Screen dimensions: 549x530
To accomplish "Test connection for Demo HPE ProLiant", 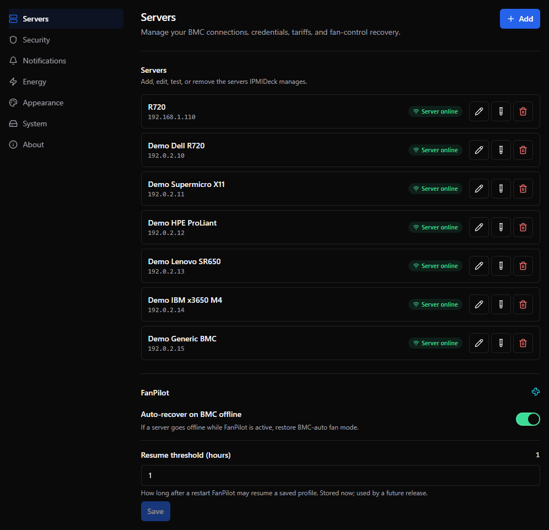I will [x=500, y=227].
